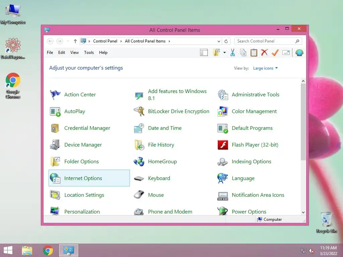Open the Credential Manager safe icon
The height and width of the screenshot is (257, 343).
click(x=55, y=128)
